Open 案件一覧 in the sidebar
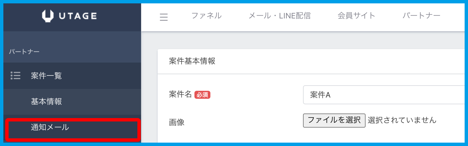The width and height of the screenshot is (468, 146). pos(46,75)
